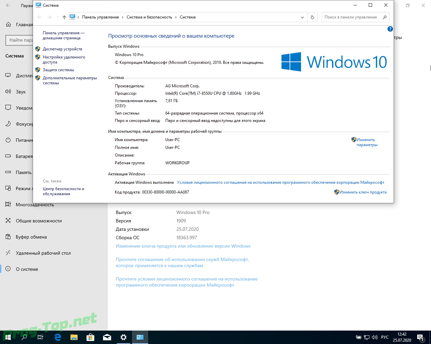Expand the chevron after Панель управления breadcrumb
The height and width of the screenshot is (344, 431).
[123, 17]
